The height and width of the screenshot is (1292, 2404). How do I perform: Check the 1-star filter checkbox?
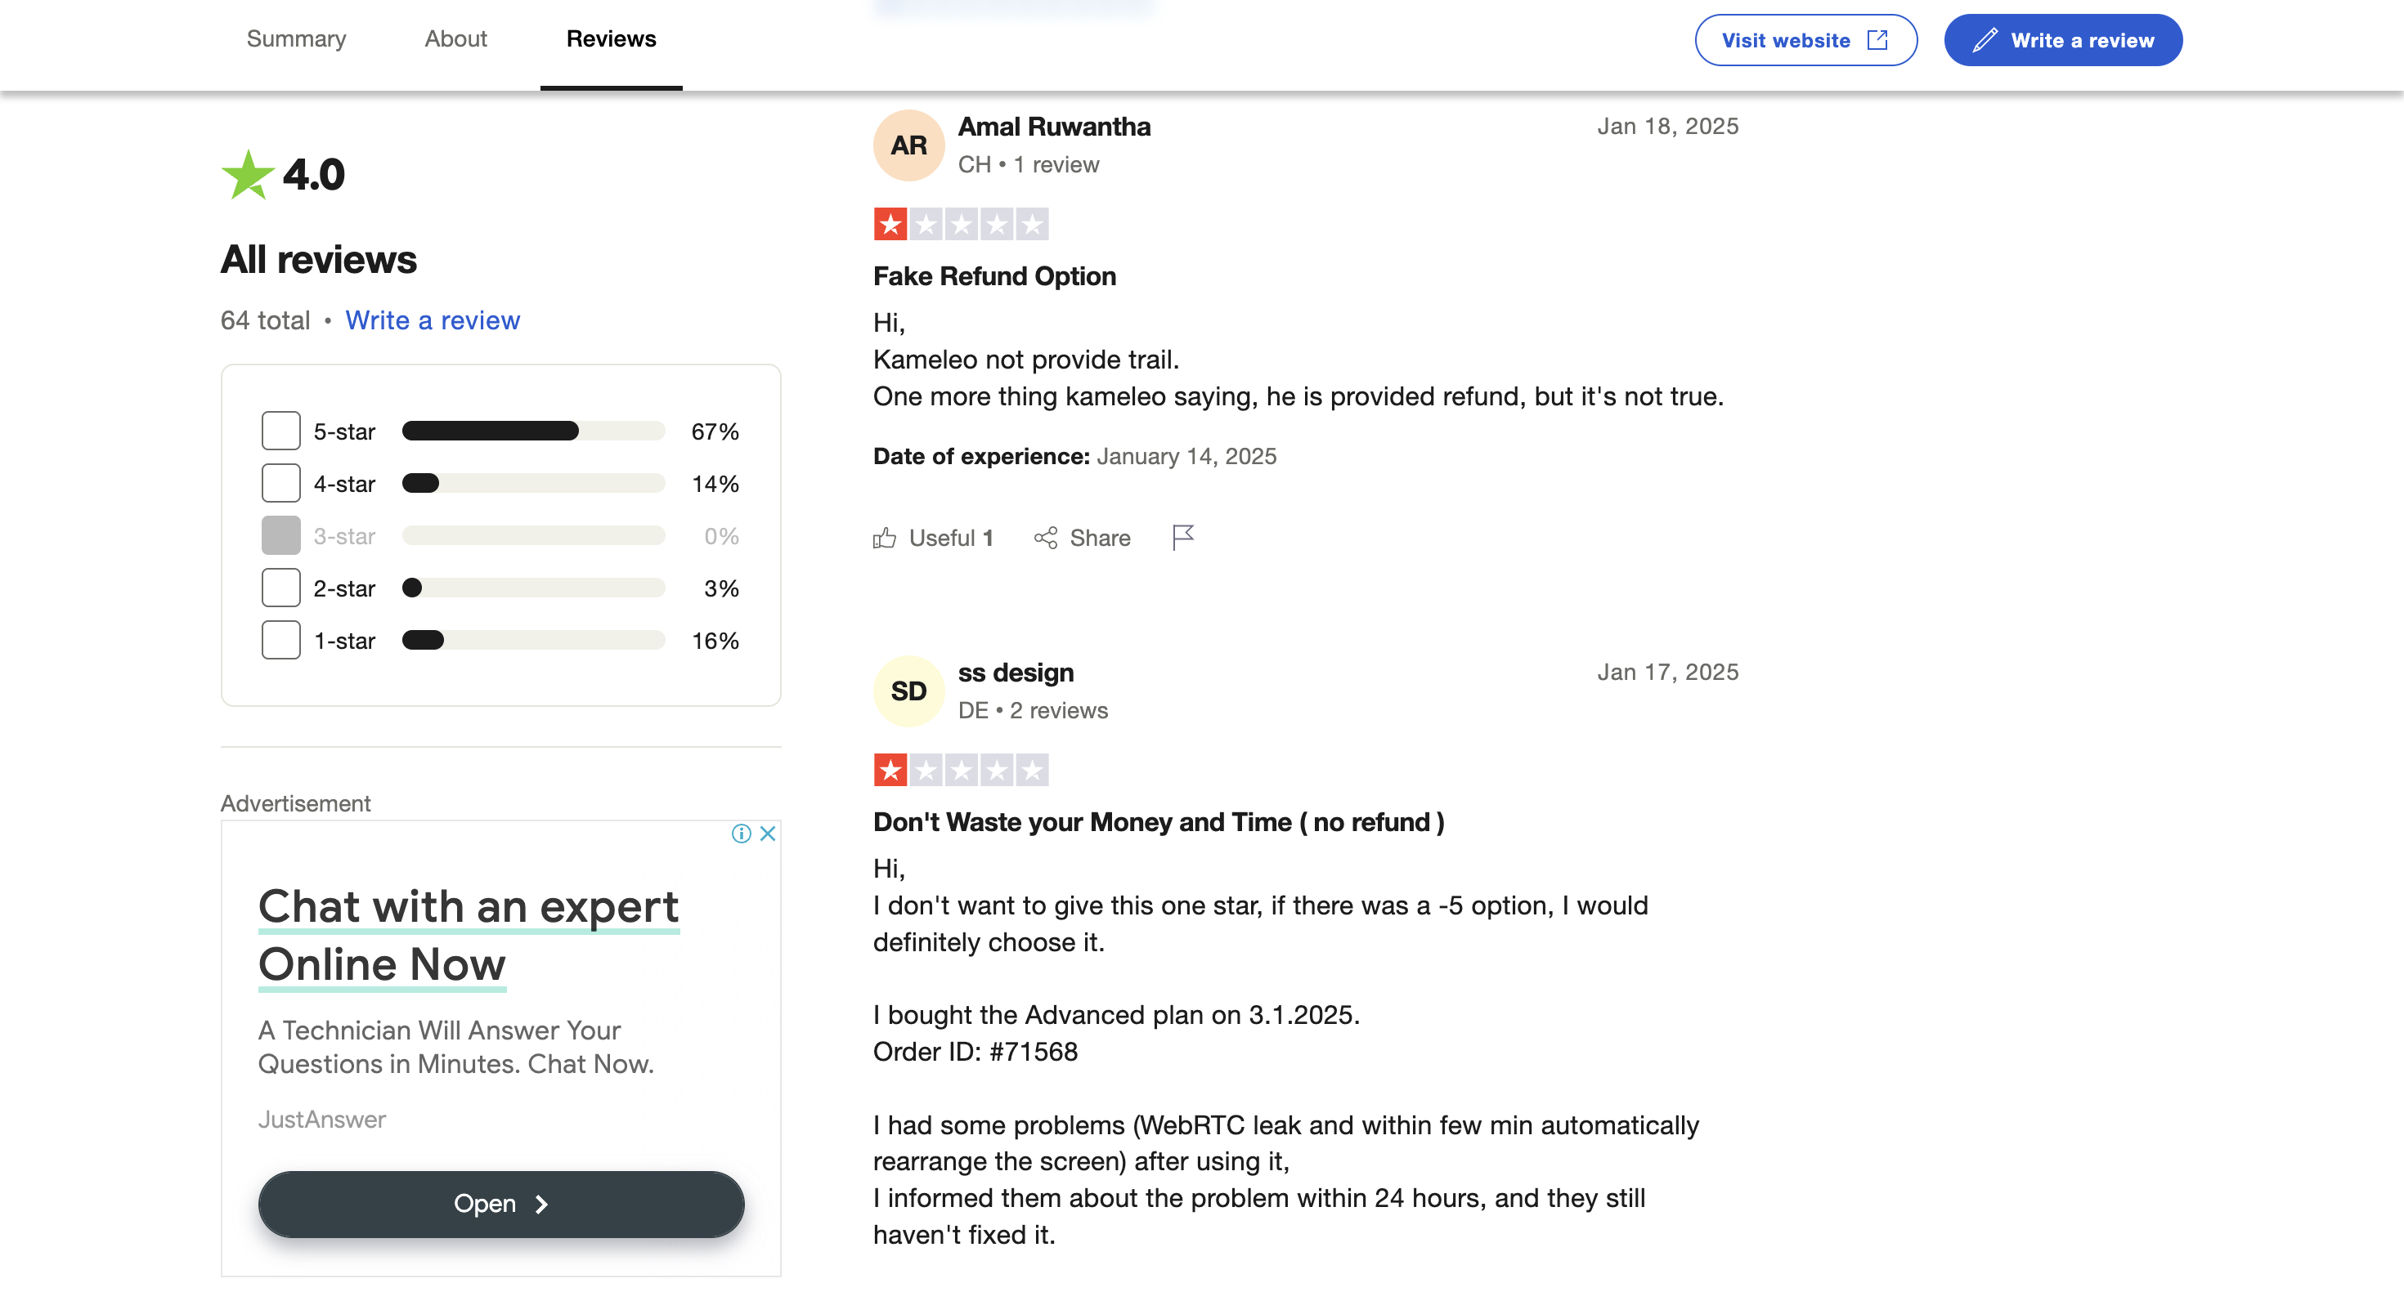[281, 640]
